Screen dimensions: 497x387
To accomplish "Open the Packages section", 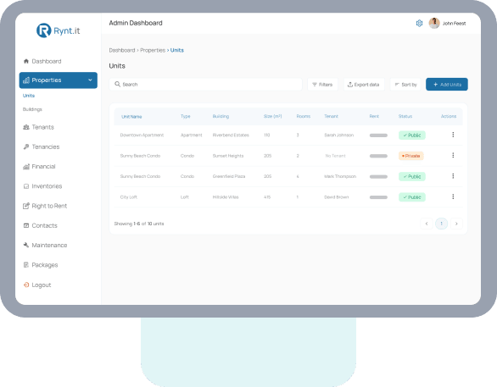I will coord(41,265).
